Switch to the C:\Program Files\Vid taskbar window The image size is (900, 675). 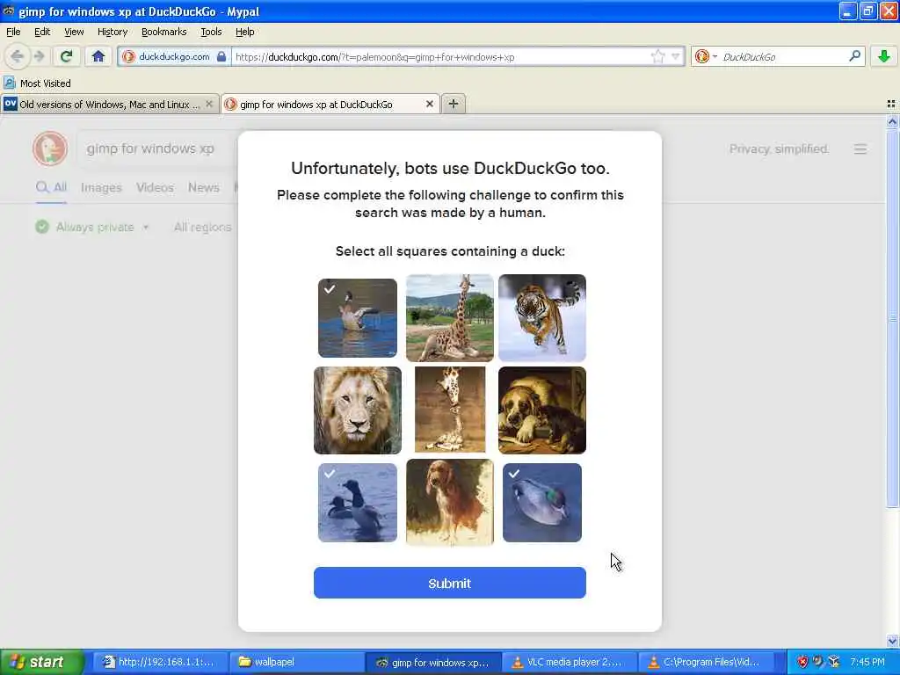(x=706, y=662)
